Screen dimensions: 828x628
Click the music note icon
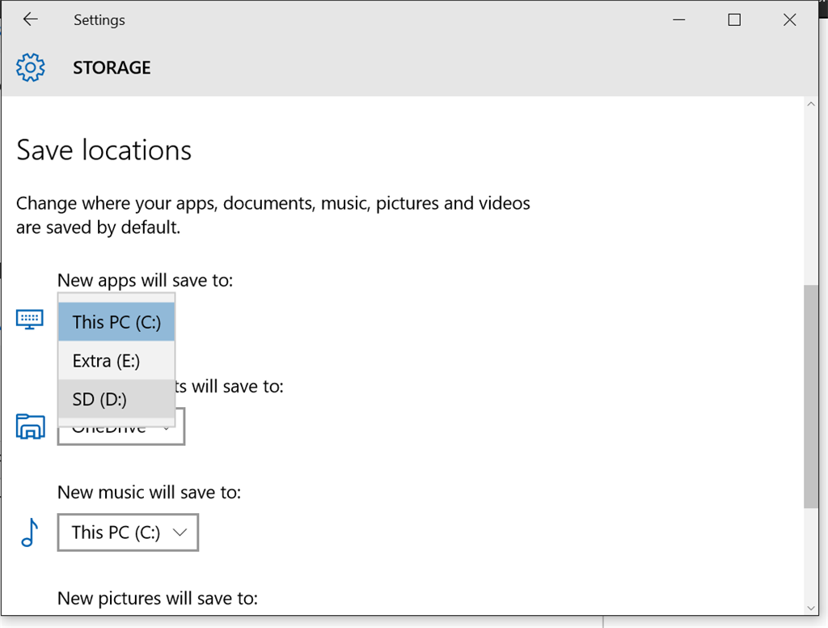click(30, 533)
